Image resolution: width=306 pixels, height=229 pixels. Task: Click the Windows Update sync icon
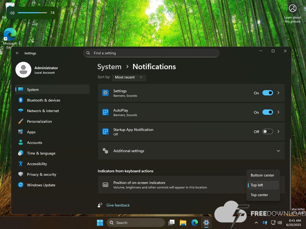click(x=21, y=185)
